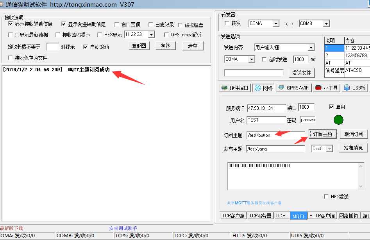Switch to the 网络 tab
The image size is (370, 240).
[x=264, y=88]
